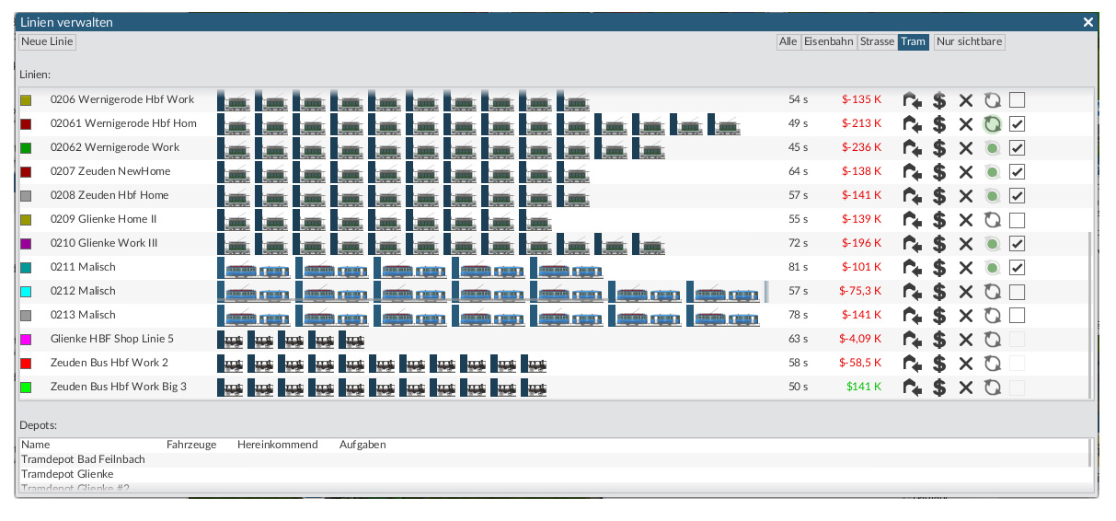Viewport: 1116px width, 521px height.
Task: Toggle the Nur sichtbare button
Action: tap(969, 42)
